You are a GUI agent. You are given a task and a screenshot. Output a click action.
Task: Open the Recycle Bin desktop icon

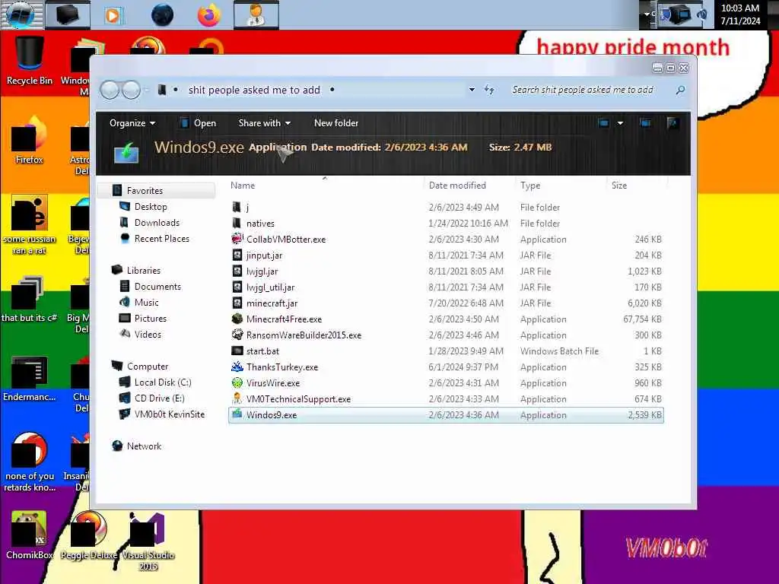pyautogui.click(x=29, y=61)
